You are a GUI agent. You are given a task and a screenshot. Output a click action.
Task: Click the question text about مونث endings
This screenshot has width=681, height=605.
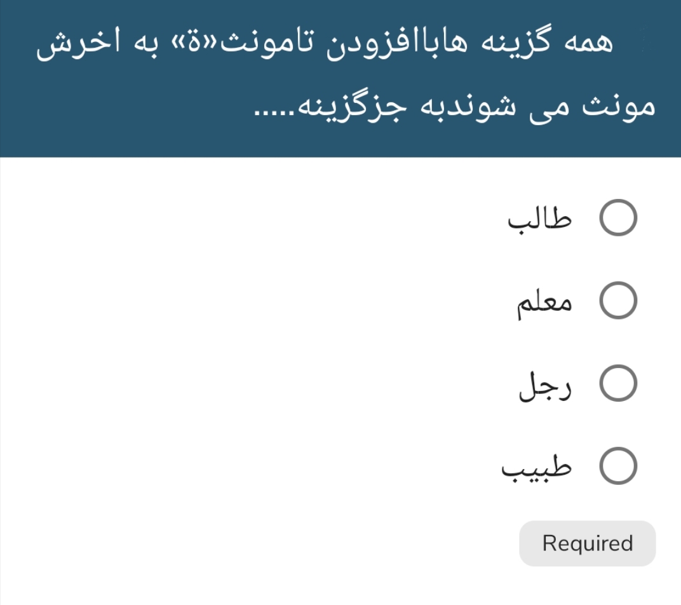click(340, 76)
